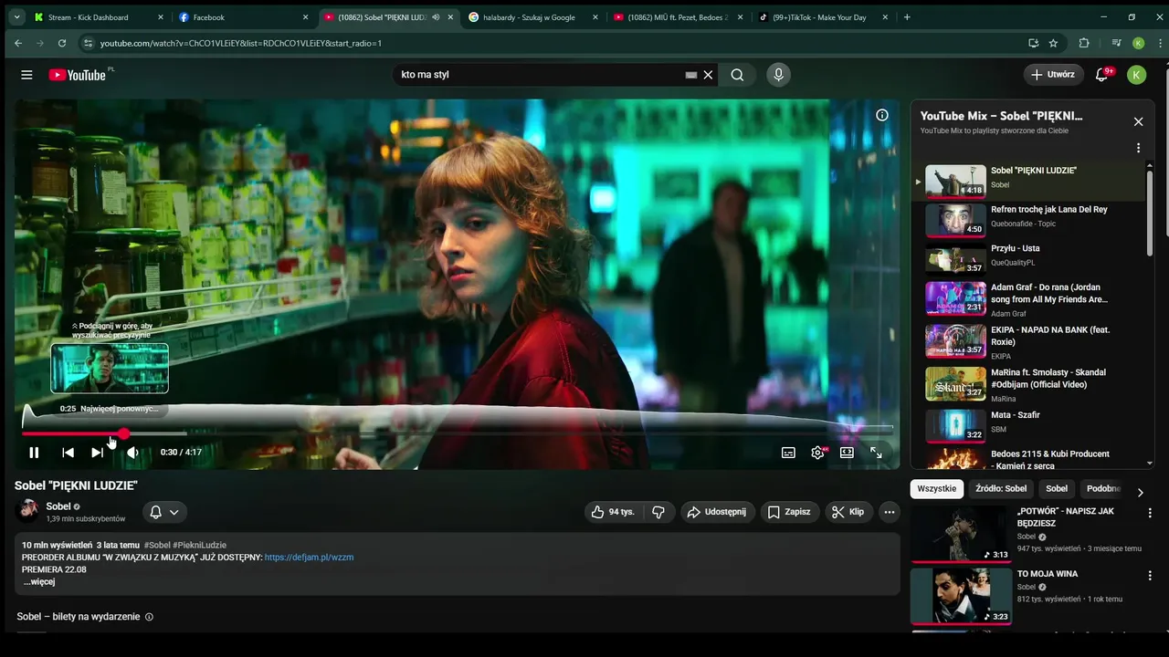
Task: Enter fullscreen mode
Action: (x=876, y=453)
